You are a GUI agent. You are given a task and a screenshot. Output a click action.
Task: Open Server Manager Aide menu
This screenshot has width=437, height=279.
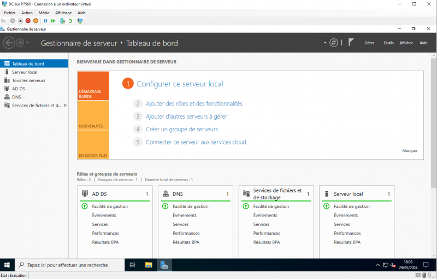point(423,43)
